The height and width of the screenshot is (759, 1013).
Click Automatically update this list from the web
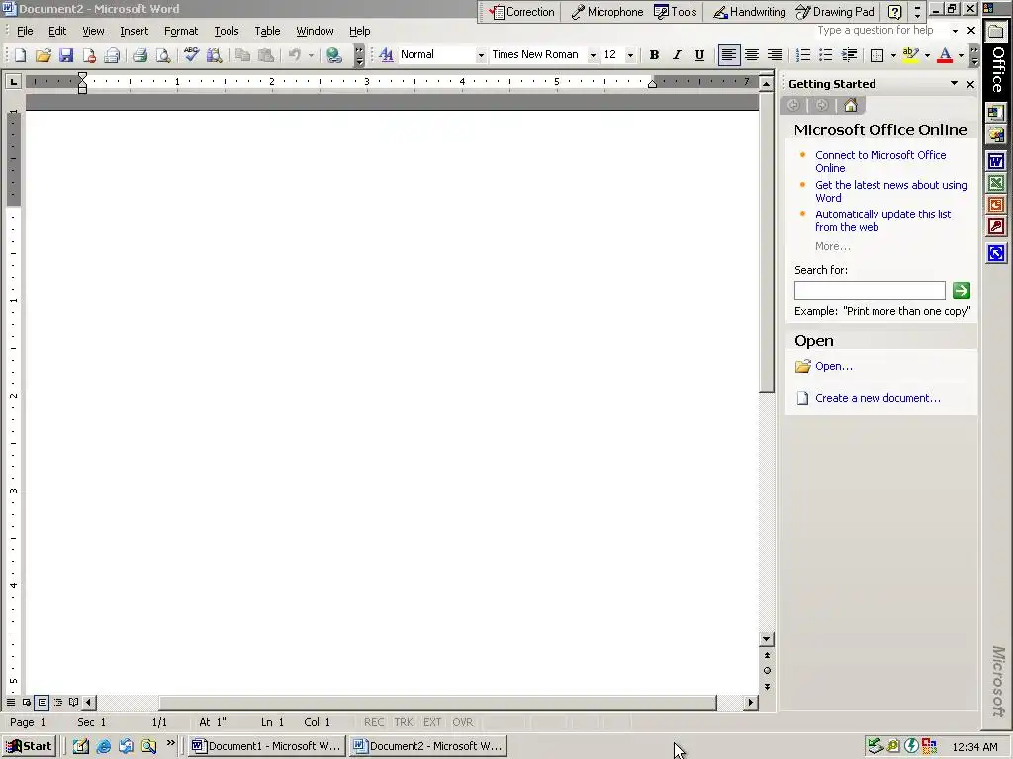(x=882, y=220)
